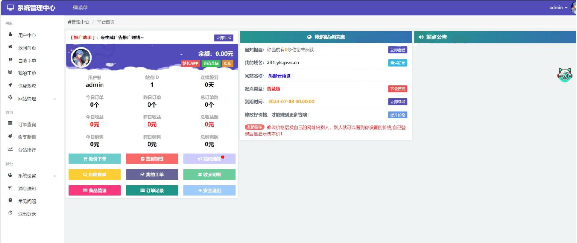Click the user center person icon
The image size is (577, 243).
coord(10,34)
